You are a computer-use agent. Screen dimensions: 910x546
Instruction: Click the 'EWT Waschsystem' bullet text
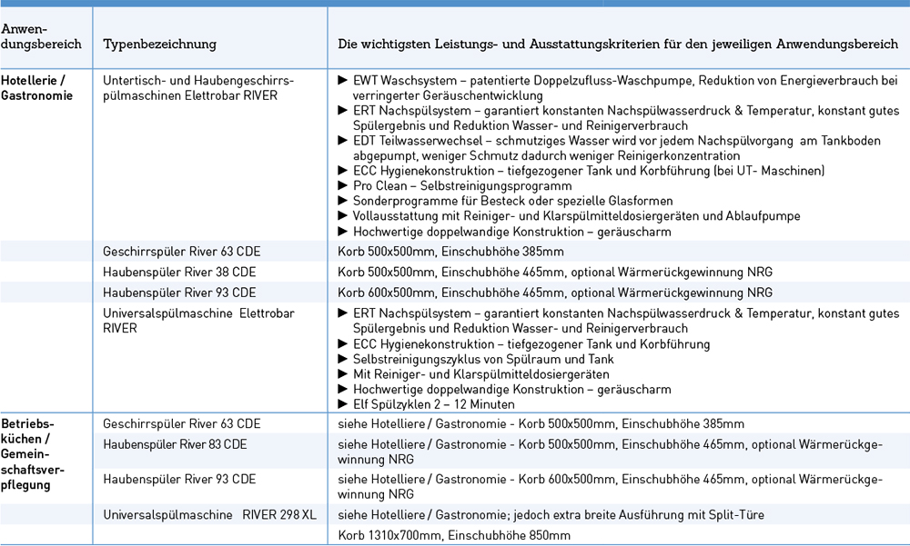(625, 88)
